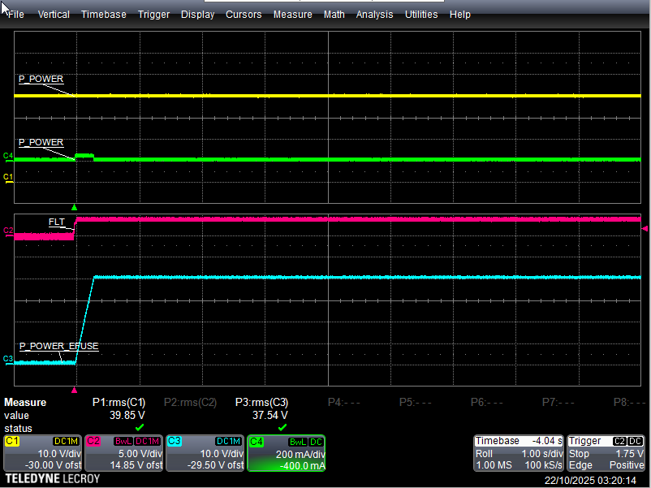The height and width of the screenshot is (488, 651).
Task: Click the 37.54 V measurement value
Action: click(269, 415)
